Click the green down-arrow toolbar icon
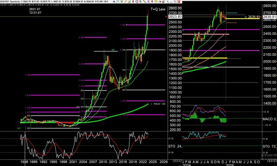277x166 pixels. pyautogui.click(x=121, y=2)
